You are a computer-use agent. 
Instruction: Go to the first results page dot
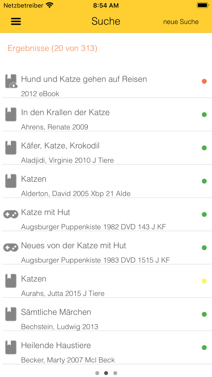(97, 373)
